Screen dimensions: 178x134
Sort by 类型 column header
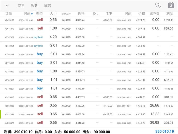pos(39,14)
